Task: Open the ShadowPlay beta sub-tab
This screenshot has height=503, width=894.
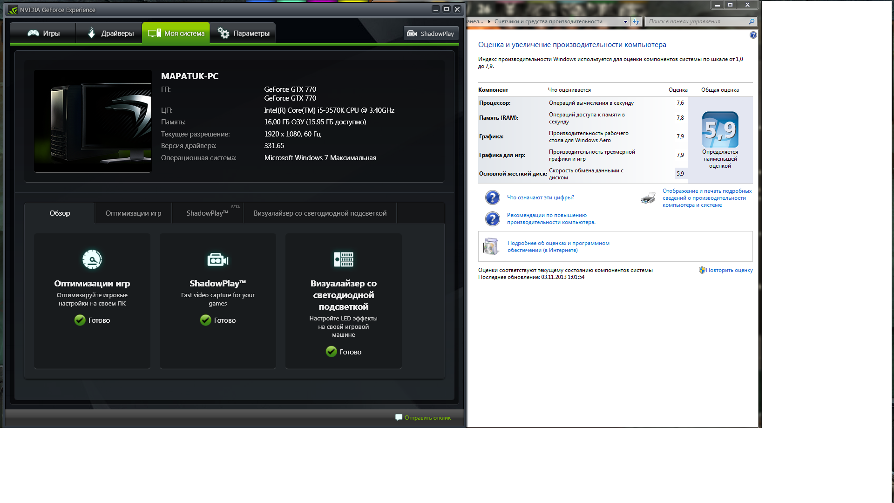Action: pos(207,213)
